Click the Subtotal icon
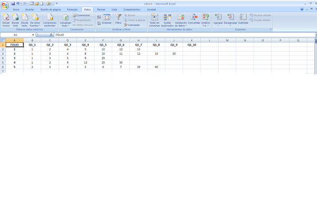 pos(243,19)
